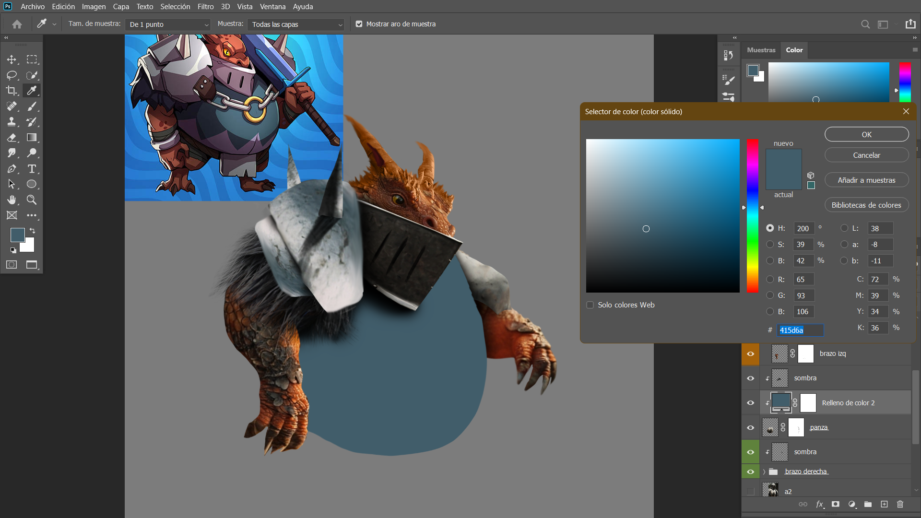Click the hue slider strip in color picker

(753, 216)
